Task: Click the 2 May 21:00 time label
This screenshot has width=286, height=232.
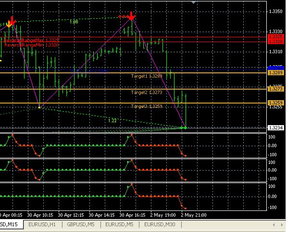Action: [x=194, y=215]
